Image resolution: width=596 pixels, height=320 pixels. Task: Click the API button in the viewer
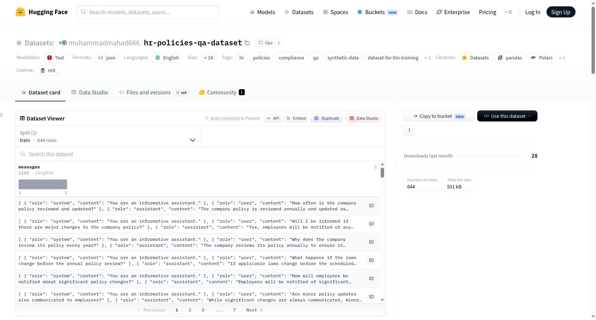click(273, 118)
